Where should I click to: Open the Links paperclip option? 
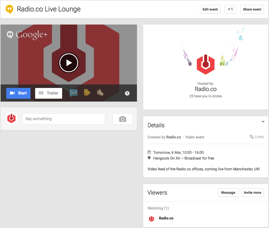tap(257, 137)
